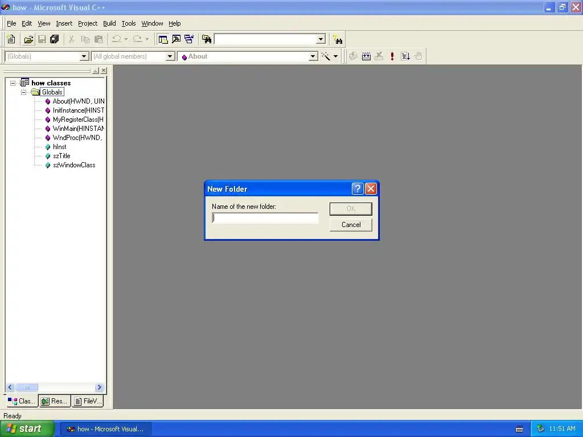Viewport: 583px width, 437px height.
Task: Open the Project menu
Action: pos(87,23)
